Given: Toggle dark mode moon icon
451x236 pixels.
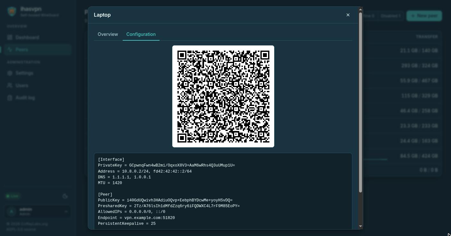Looking at the screenshot, I should point(65,196).
